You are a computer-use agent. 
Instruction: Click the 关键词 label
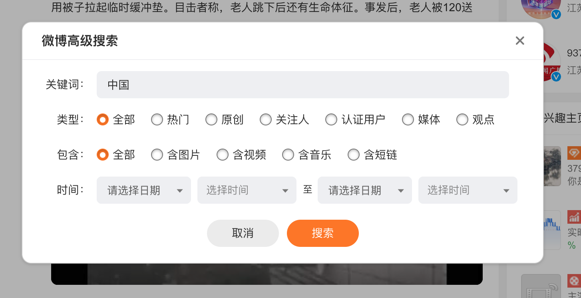(x=65, y=85)
